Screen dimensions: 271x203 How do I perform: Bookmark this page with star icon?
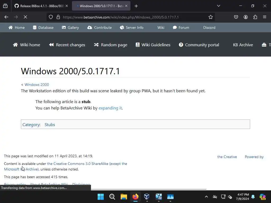210,17
